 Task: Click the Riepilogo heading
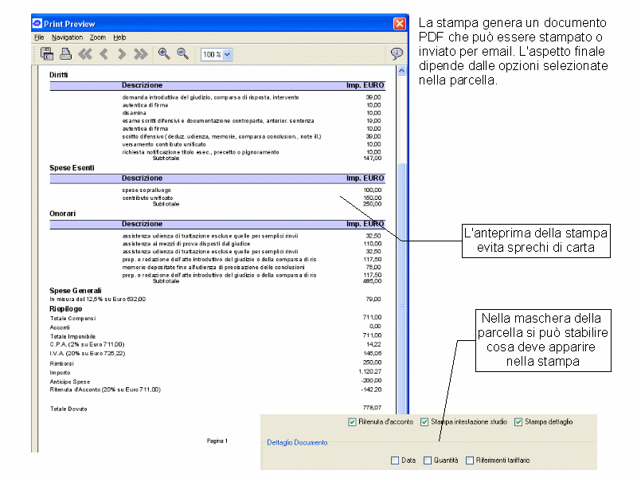pos(66,309)
